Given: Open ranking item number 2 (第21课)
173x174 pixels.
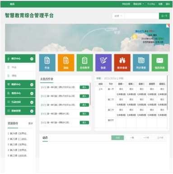Looking at the screenshot, I should (18, 139).
